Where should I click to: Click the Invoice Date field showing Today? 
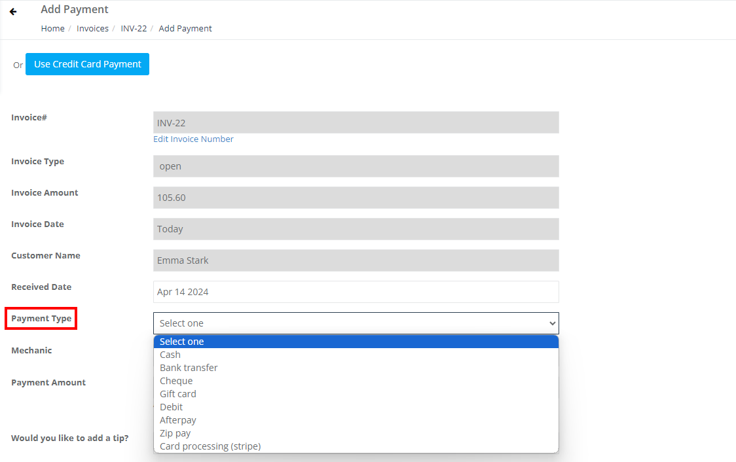tap(356, 229)
